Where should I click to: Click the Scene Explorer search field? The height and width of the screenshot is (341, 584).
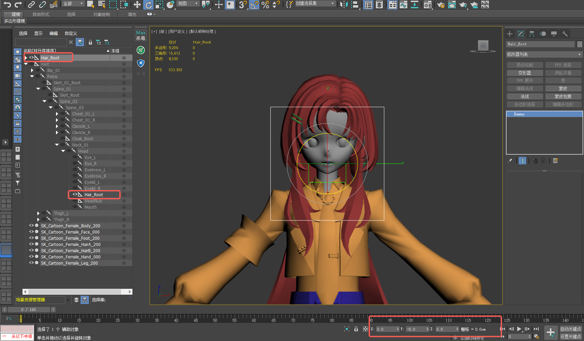click(x=41, y=42)
